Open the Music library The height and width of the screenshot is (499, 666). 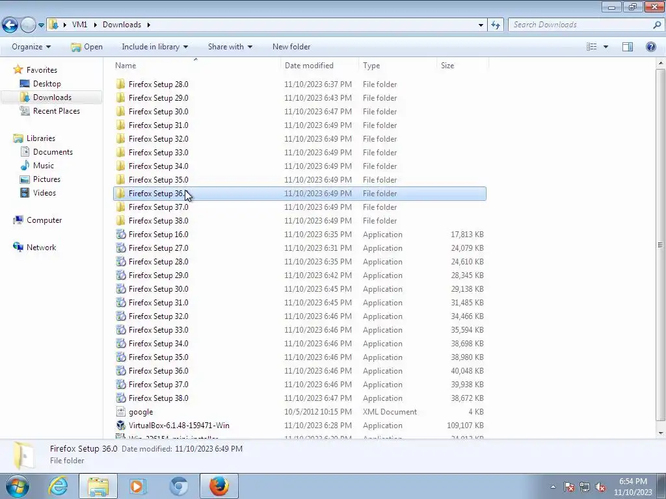click(x=44, y=165)
